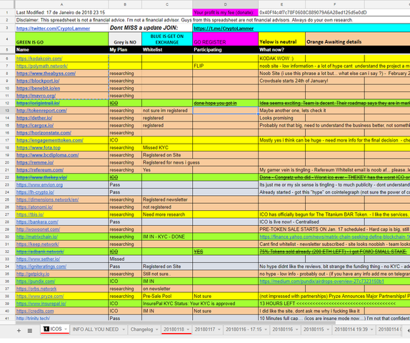Select column D header
The height and width of the screenshot is (343, 410).
[x=226, y=4]
